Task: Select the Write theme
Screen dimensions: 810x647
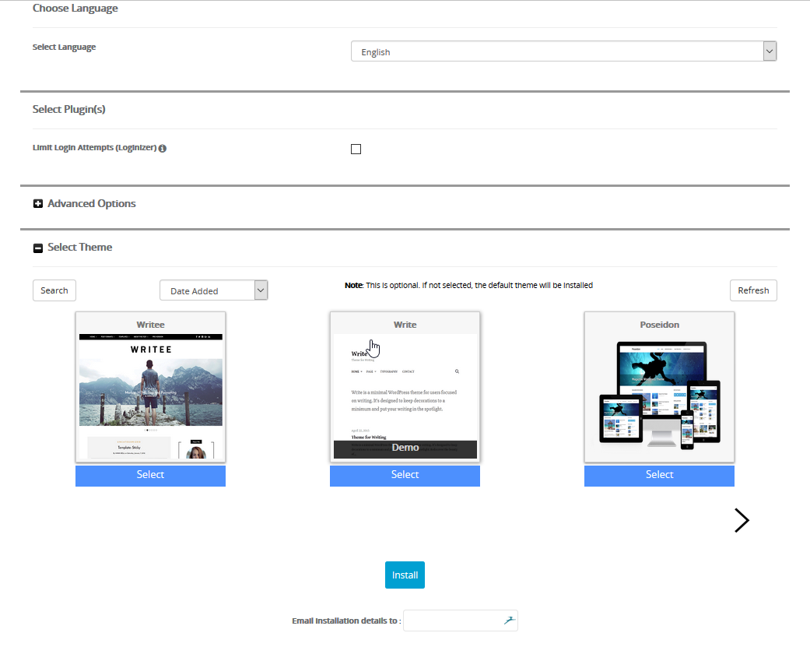Action: pyautogui.click(x=405, y=475)
